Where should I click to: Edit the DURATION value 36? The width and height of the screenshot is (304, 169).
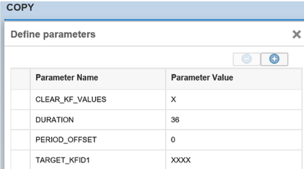(x=234, y=120)
